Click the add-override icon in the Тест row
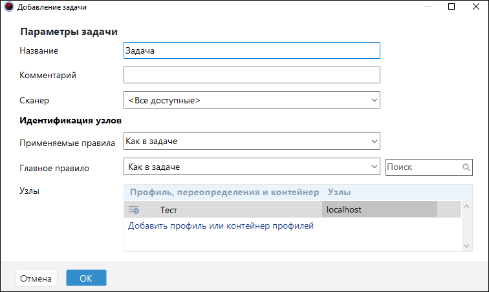The height and width of the screenshot is (292, 489). pyautogui.click(x=134, y=210)
